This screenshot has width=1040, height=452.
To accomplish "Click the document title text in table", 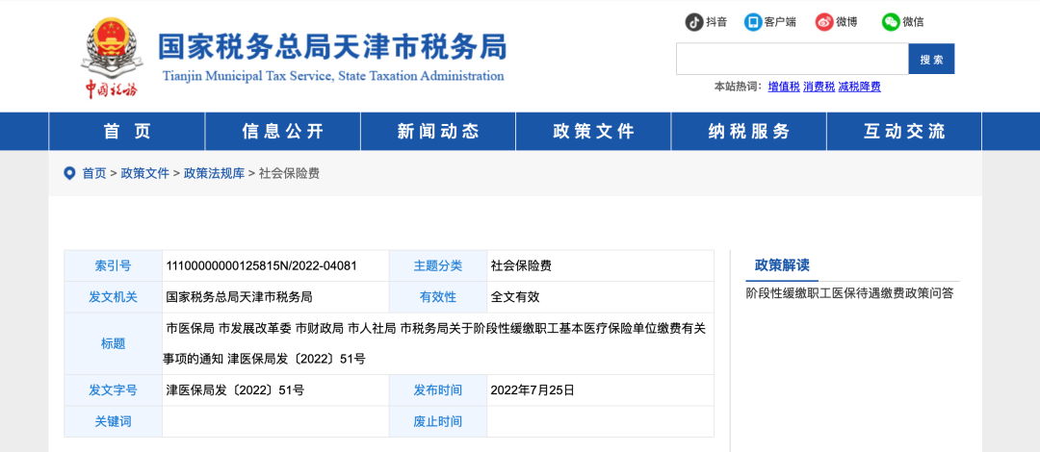I will (434, 343).
